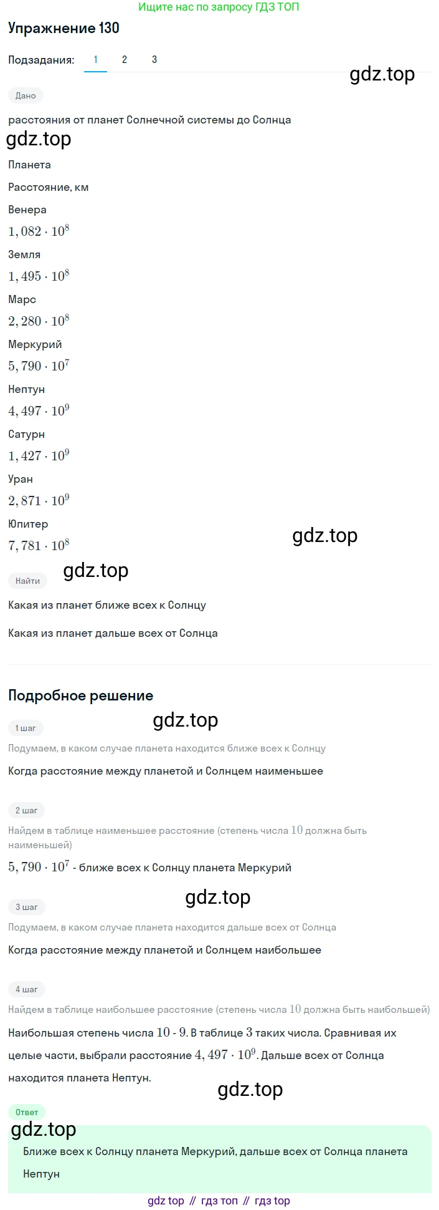Switch to subtask tab 2
Viewport: 439px width, 1210px height.
pyautogui.click(x=125, y=60)
